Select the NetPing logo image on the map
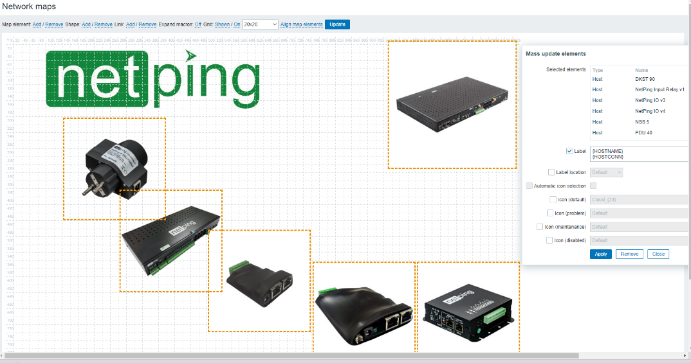This screenshot has height=363, width=691. 153,79
